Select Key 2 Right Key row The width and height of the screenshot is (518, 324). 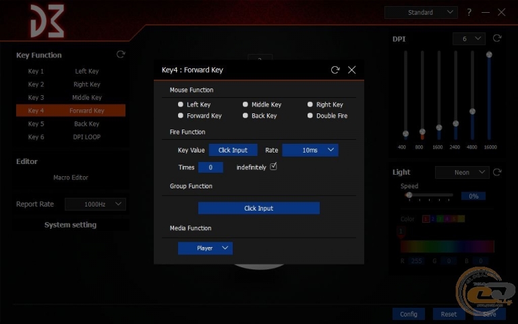tap(71, 84)
